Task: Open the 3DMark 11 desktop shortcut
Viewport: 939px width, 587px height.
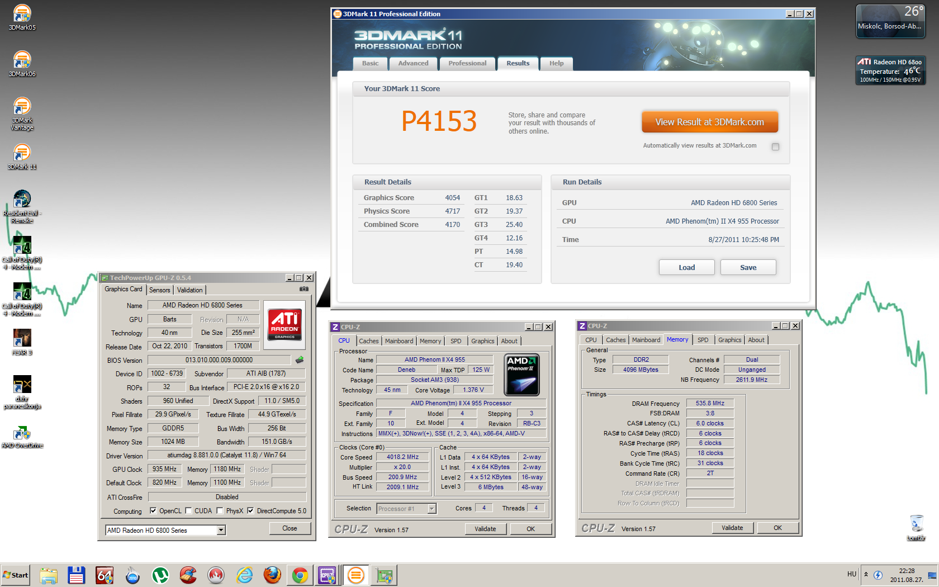Action: (x=22, y=156)
